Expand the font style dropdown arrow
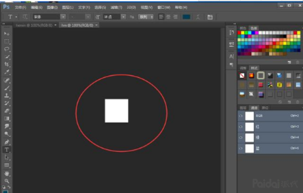This screenshot has height=193, width=303. point(88,17)
